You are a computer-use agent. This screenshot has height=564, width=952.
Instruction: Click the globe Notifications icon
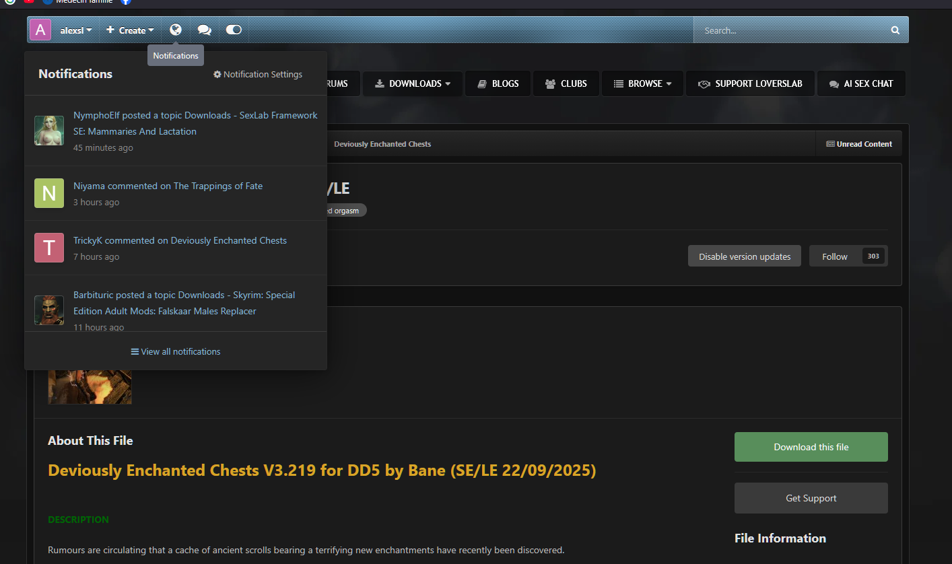point(176,30)
